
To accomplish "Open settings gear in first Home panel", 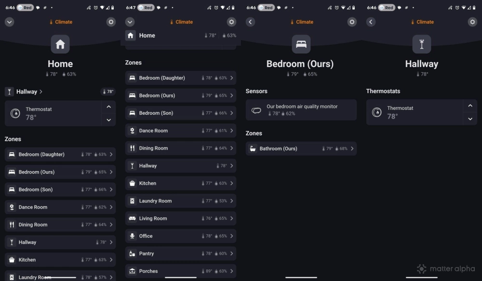I will coord(111,22).
